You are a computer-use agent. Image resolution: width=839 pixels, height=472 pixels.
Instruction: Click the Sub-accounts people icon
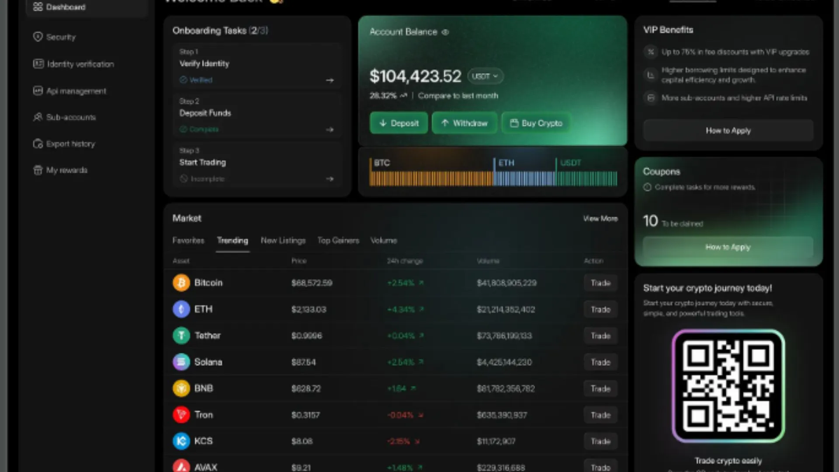(38, 117)
